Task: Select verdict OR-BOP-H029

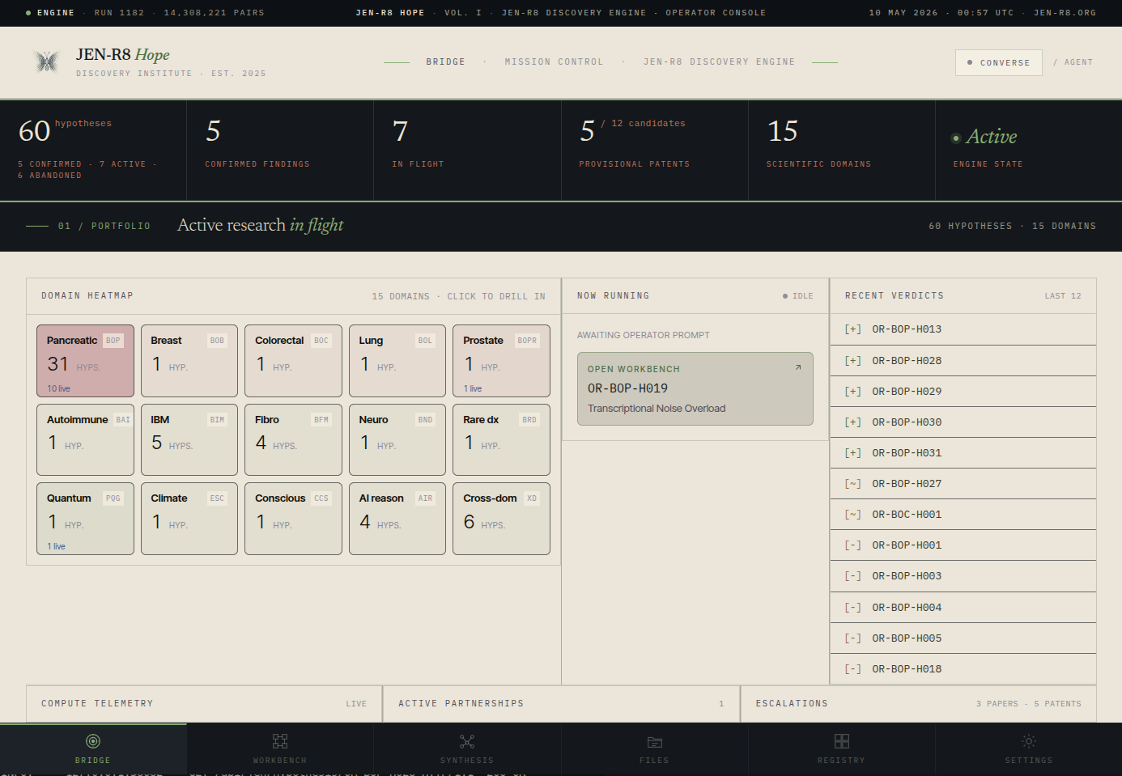Action: coord(963,392)
